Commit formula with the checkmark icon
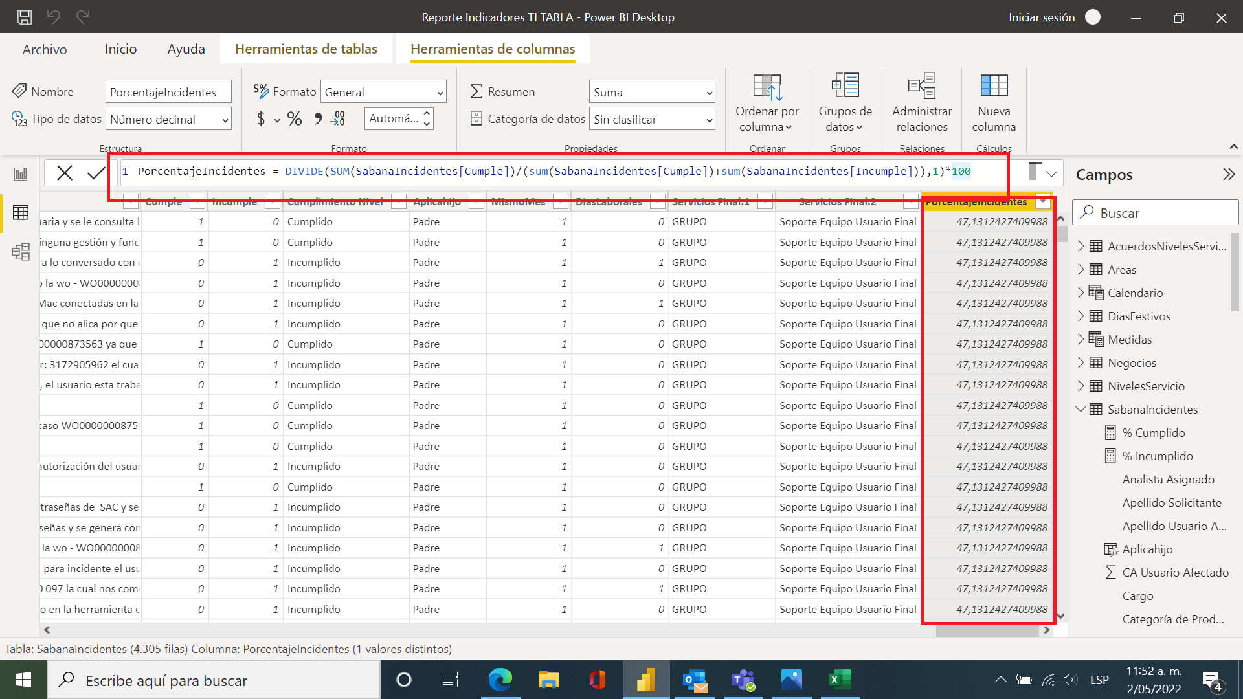Viewport: 1243px width, 699px height. click(96, 173)
